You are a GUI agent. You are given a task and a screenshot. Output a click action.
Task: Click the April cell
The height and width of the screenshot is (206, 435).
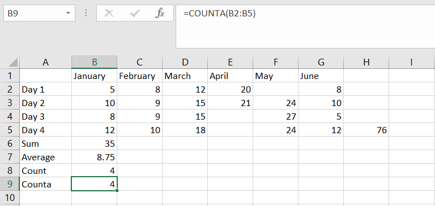231,76
